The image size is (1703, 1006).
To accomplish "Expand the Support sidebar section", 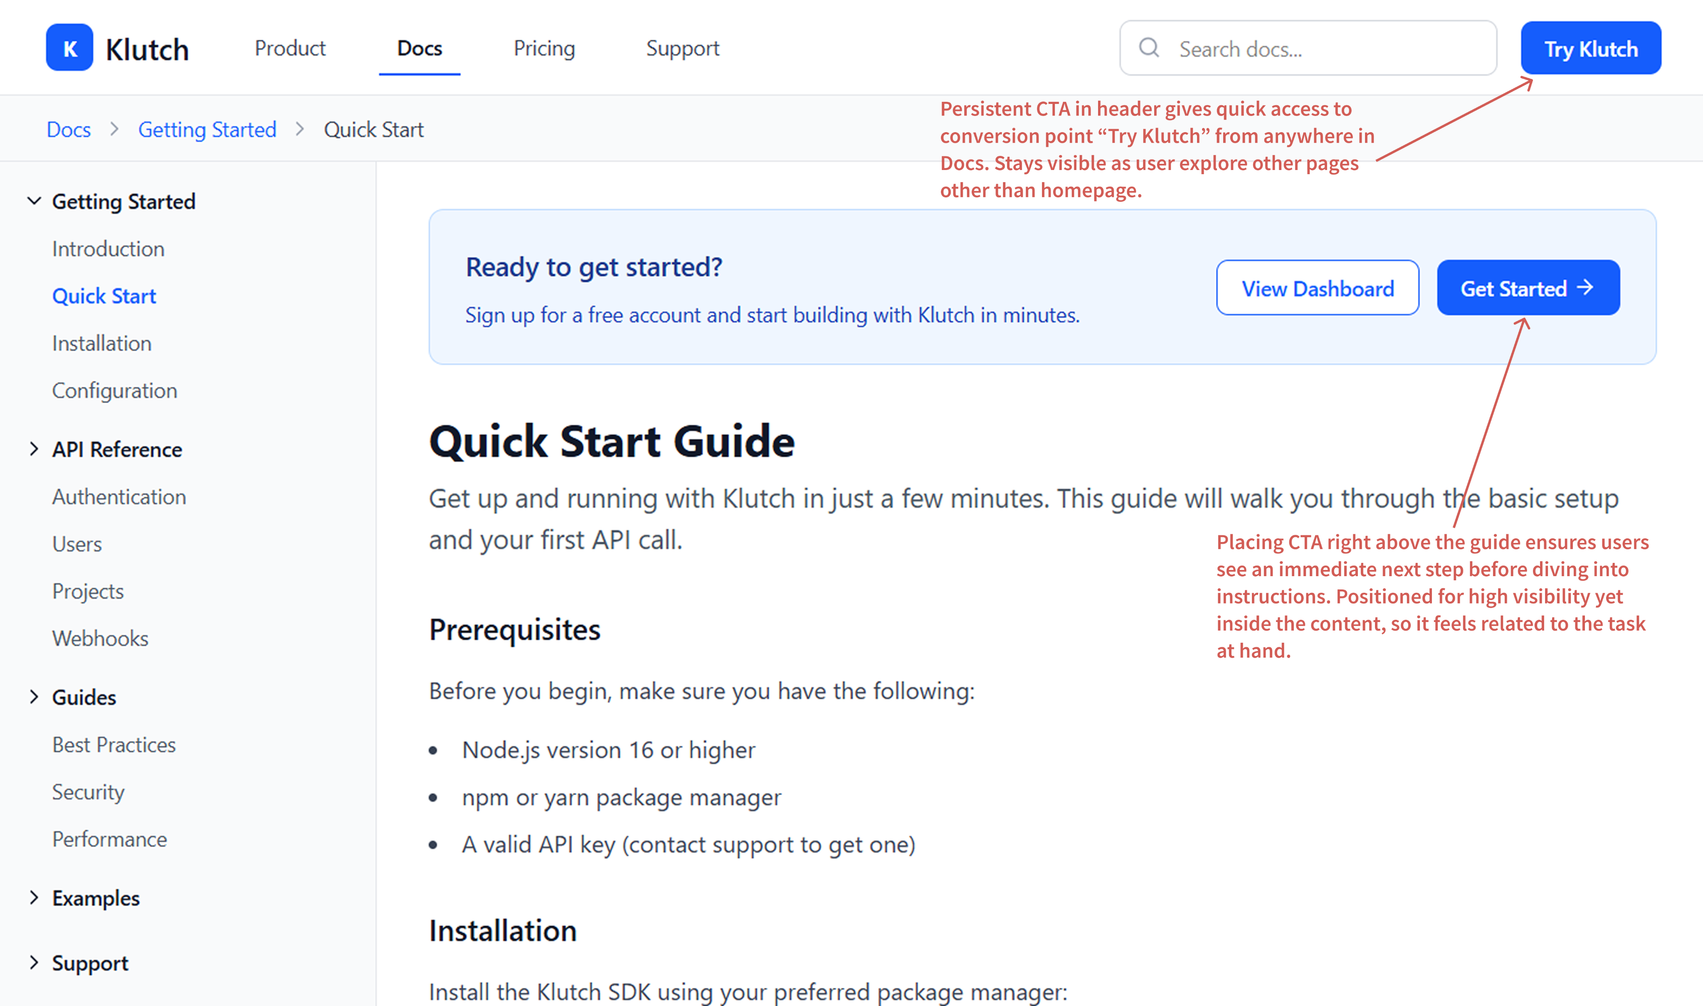I will (34, 962).
